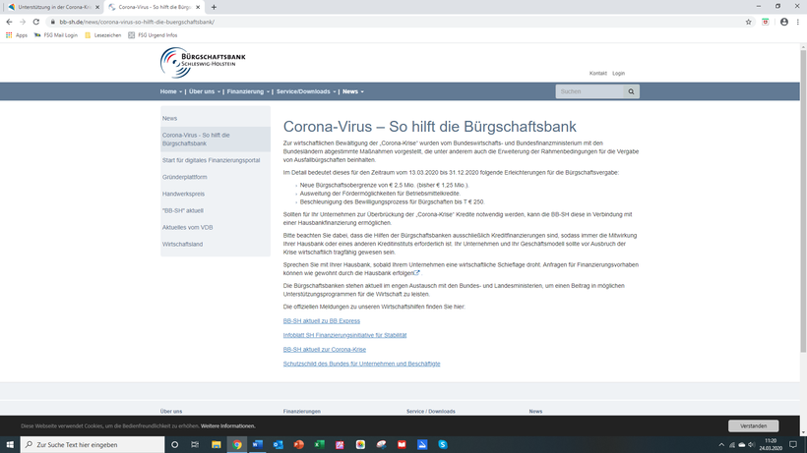The width and height of the screenshot is (807, 453).
Task: Open Wirtschaftsland in the sidebar
Action: (182, 245)
